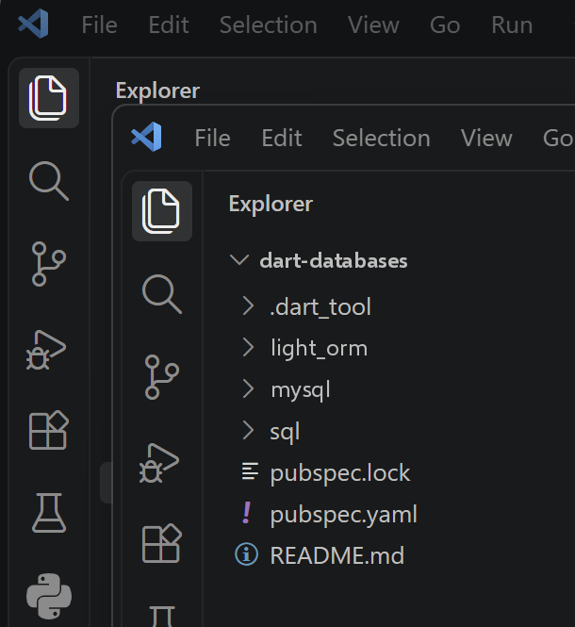Open Explorer icon in outer activity bar
This screenshot has height=627, width=575.
[x=49, y=98]
